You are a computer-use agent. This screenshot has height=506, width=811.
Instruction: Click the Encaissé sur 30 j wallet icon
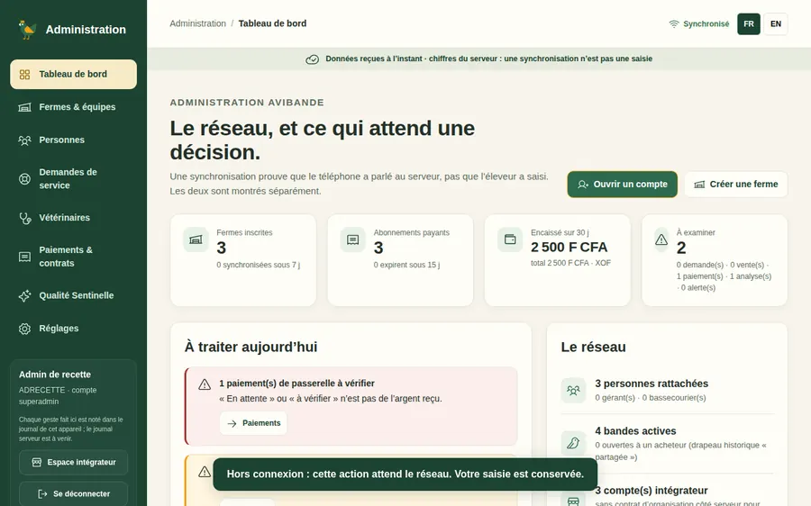click(510, 239)
